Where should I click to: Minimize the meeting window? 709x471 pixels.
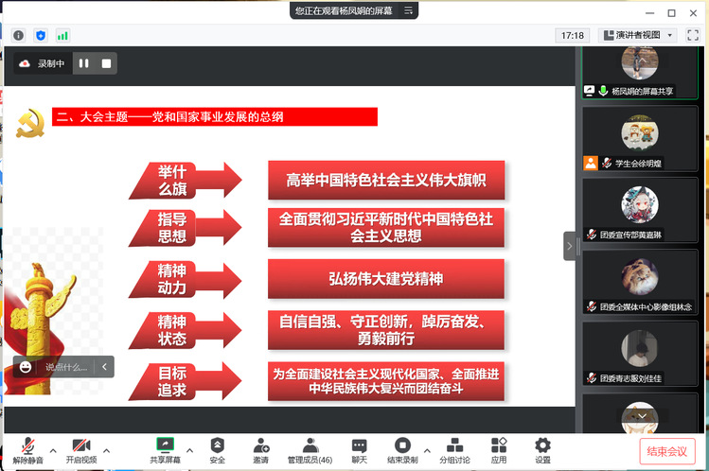pyautogui.click(x=649, y=13)
